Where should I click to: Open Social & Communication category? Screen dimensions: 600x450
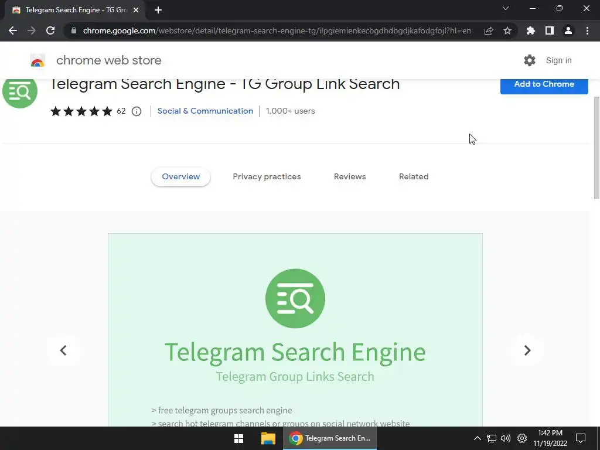click(x=205, y=111)
